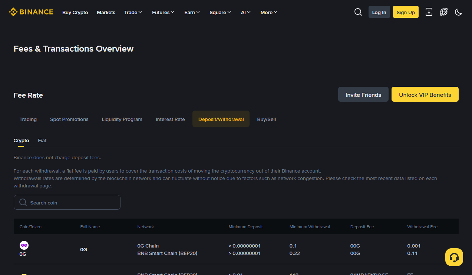Expand the More dropdown menu
Image resolution: width=472 pixels, height=275 pixels.
click(x=269, y=12)
